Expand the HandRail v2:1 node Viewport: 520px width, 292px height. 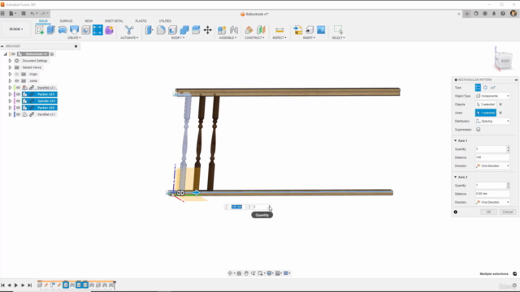tap(10, 114)
